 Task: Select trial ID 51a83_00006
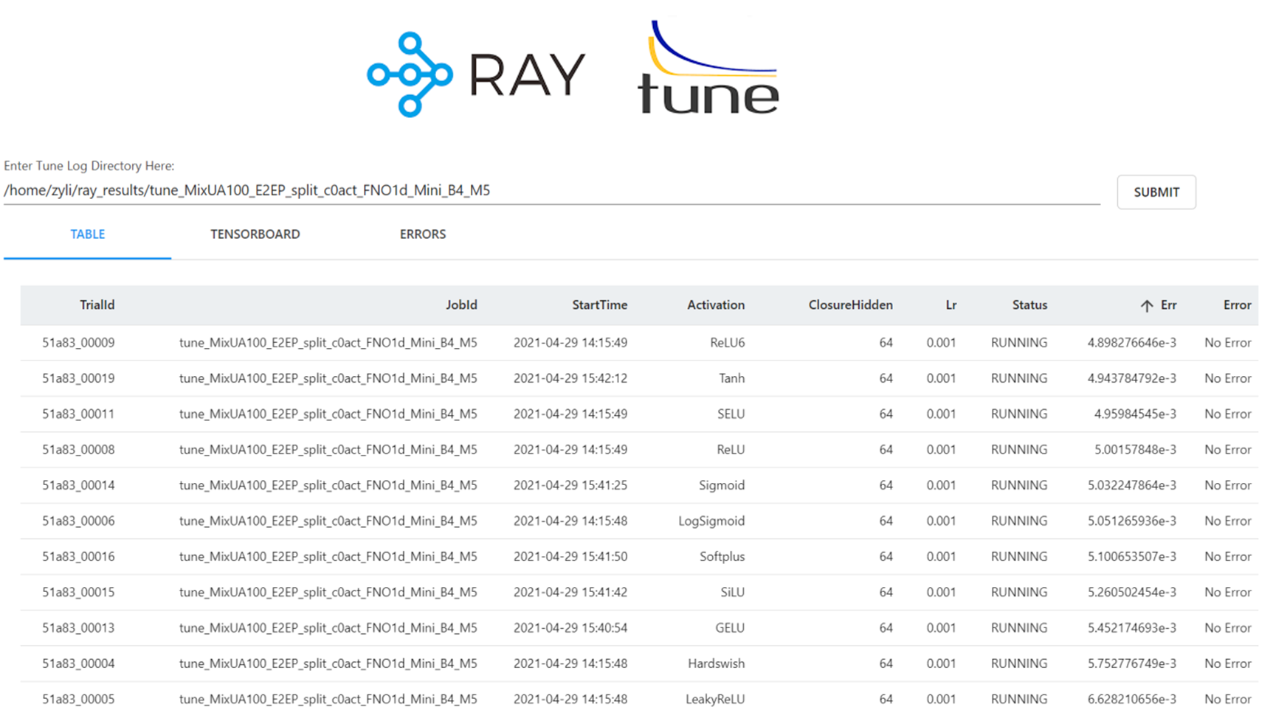coord(78,521)
